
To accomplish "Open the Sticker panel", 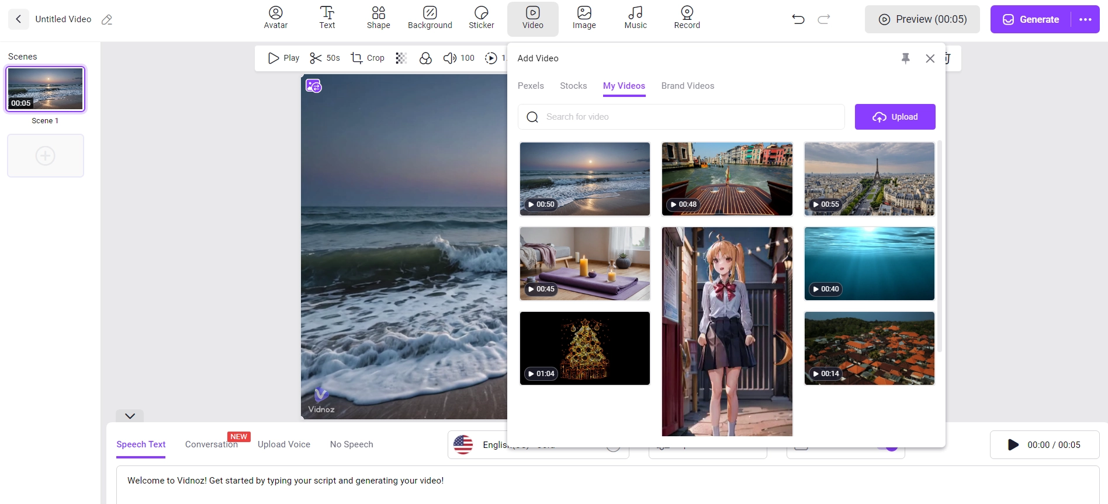I will click(x=481, y=18).
